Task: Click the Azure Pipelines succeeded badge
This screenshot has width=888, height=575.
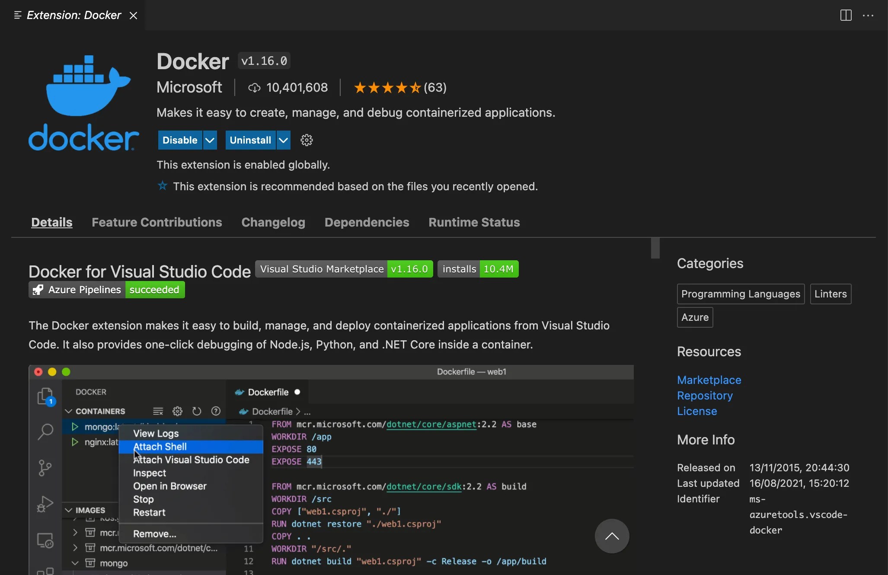Action: click(x=107, y=290)
